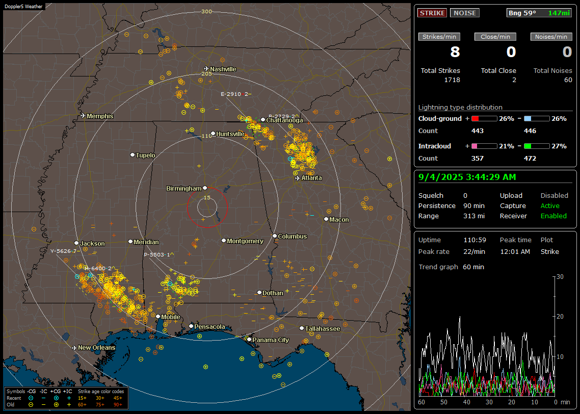Click the Macon city marker
Image resolution: width=580 pixels, height=414 pixels.
click(x=326, y=219)
